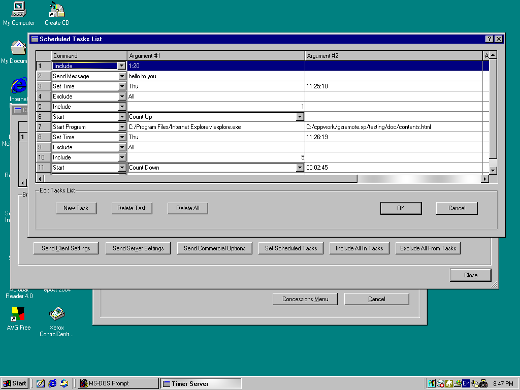The width and height of the screenshot is (520, 390).
Task: Select row 3 header in the tasks grid
Action: tap(43, 86)
